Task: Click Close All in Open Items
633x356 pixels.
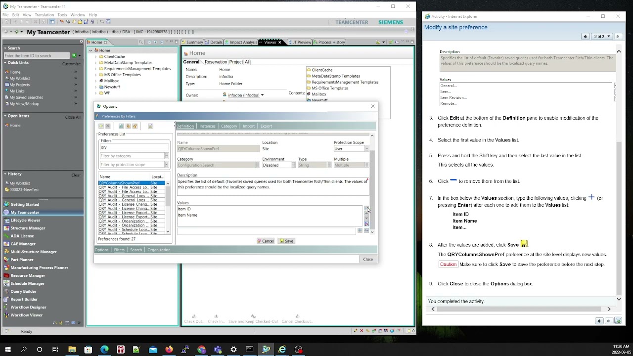Action: click(73, 117)
